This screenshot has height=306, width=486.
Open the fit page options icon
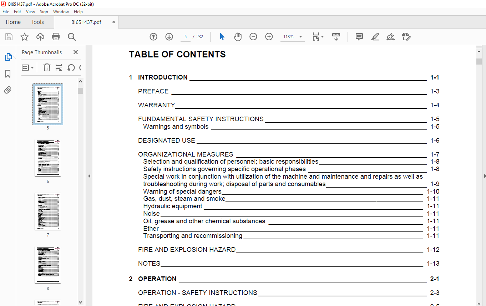318,37
